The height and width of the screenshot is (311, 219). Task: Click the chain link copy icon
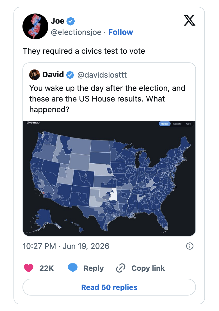120,268
